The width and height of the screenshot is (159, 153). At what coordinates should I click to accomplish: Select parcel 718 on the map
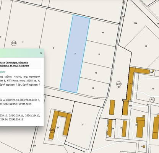(x=130, y=106)
